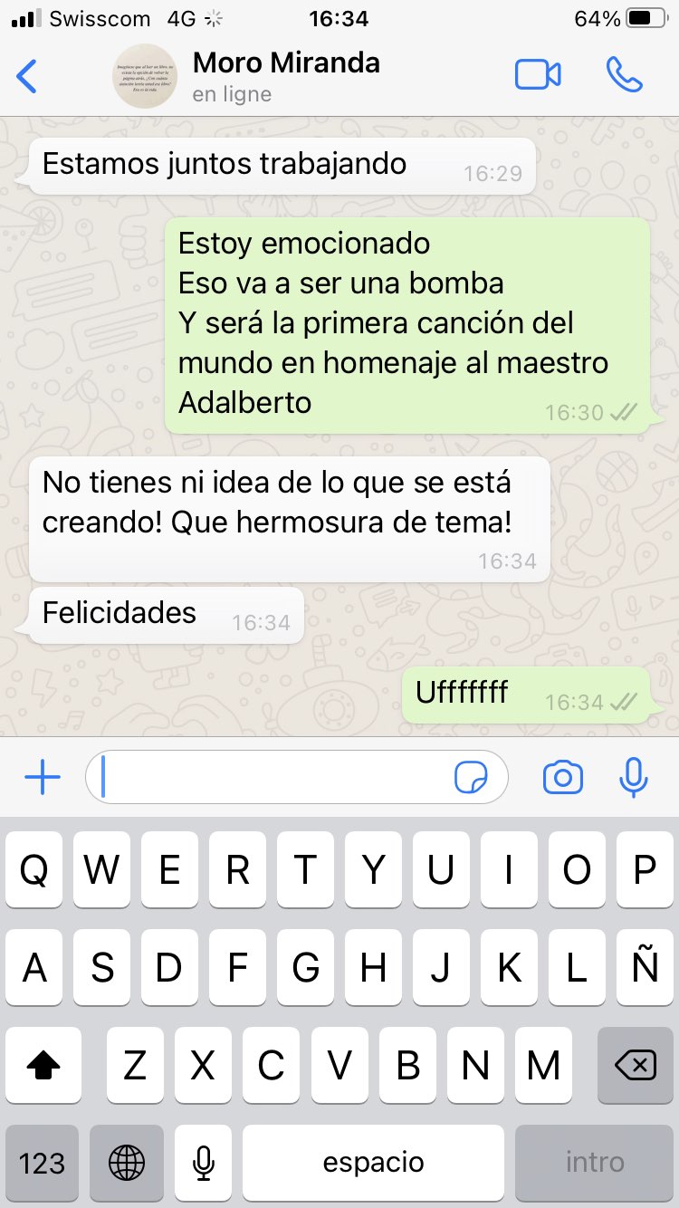Tap the blue microphone for a voice message
Viewport: 679px width, 1208px height.
[634, 777]
